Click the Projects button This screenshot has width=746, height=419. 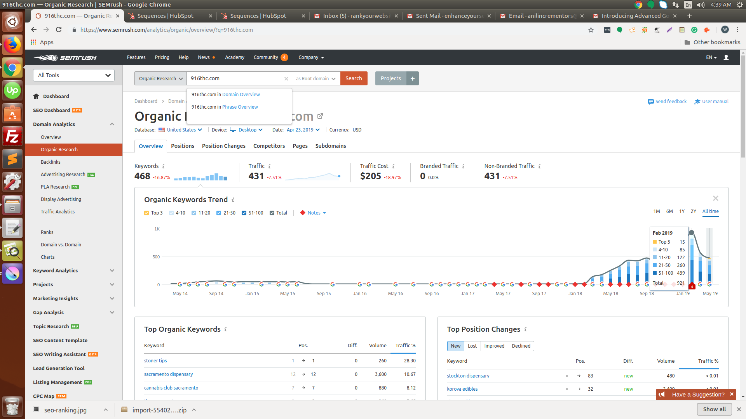390,78
